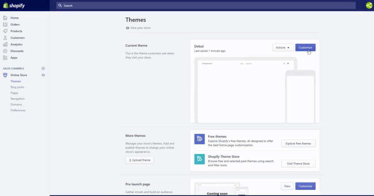
Task: Click the Apps grid icon
Action: pos(5,58)
